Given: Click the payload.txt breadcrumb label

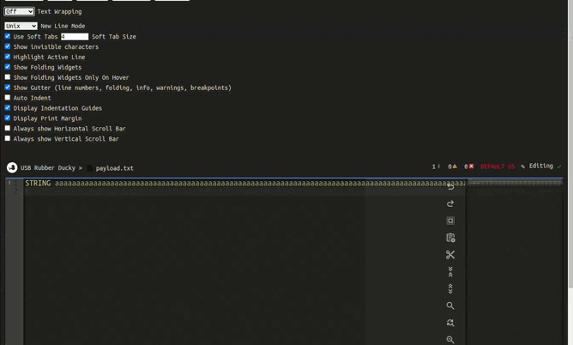Looking at the screenshot, I should 115,168.
